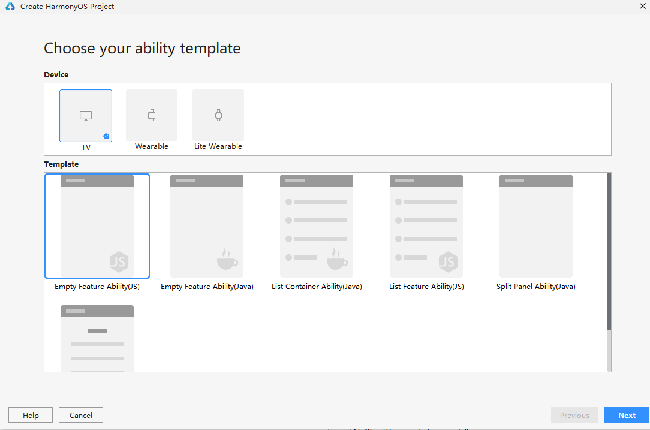650x430 pixels.
Task: Select the Wearable device icon
Action: [152, 115]
